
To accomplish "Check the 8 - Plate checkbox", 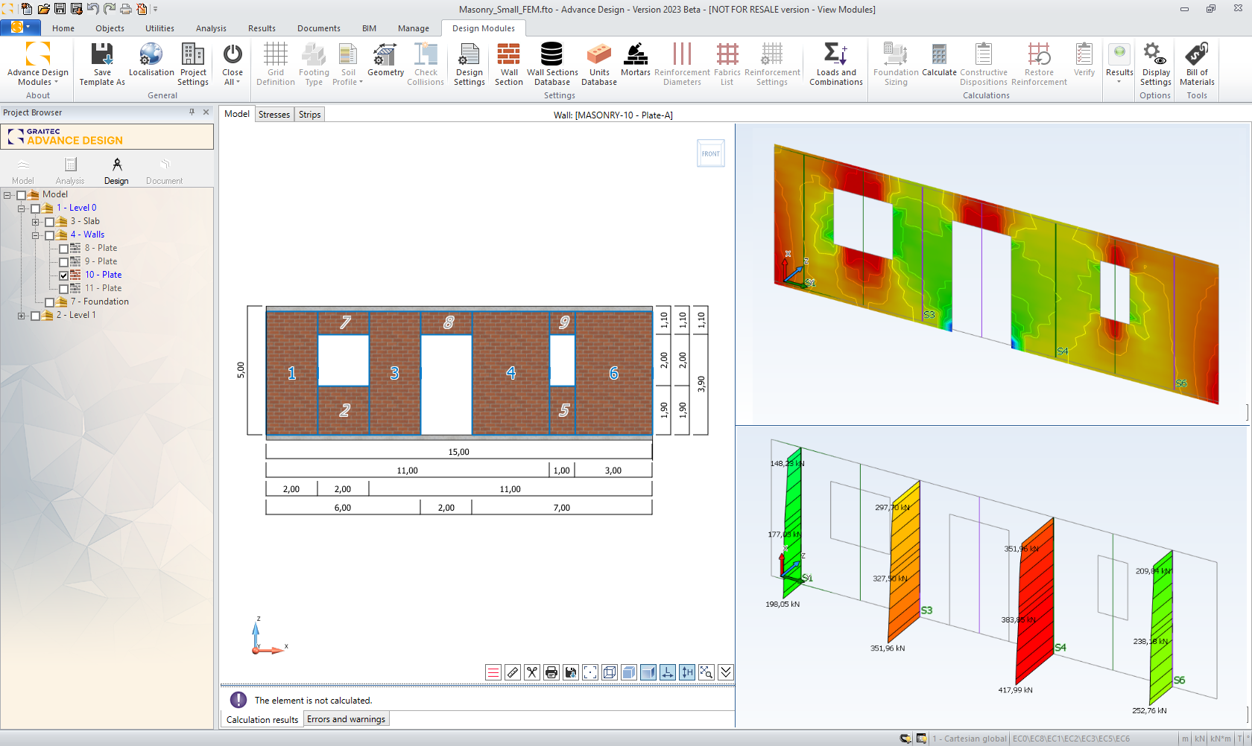I will pyautogui.click(x=64, y=249).
